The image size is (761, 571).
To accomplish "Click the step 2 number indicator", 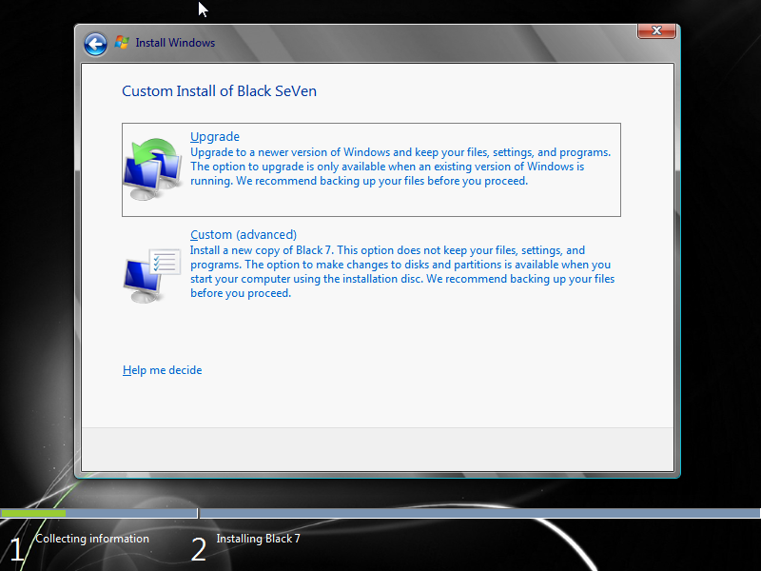I will (198, 548).
